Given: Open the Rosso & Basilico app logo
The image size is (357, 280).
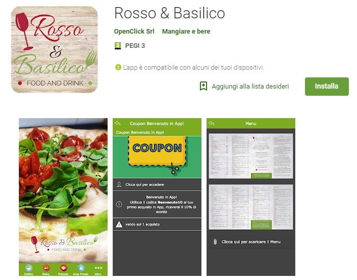Looking at the screenshot, I should click(x=55, y=49).
